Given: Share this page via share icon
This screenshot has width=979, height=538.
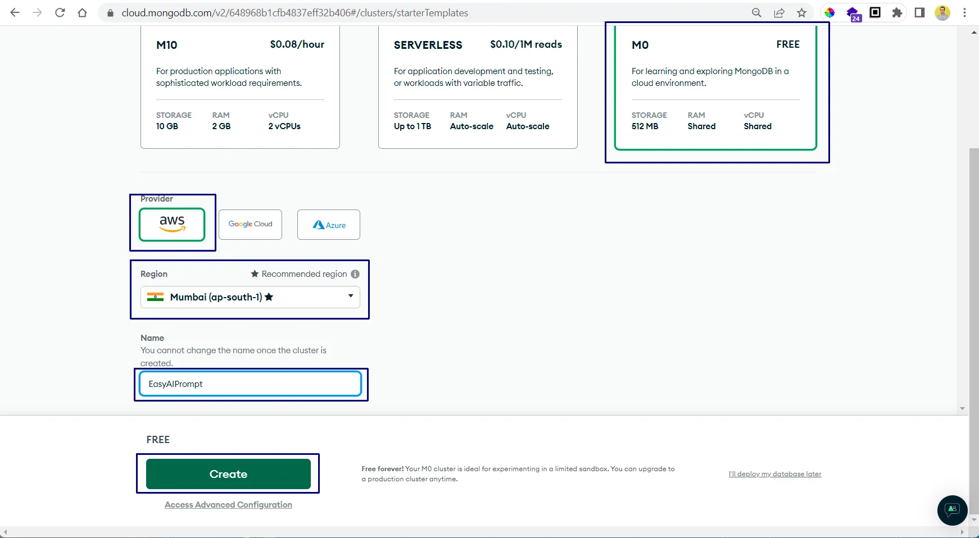Looking at the screenshot, I should tap(779, 12).
